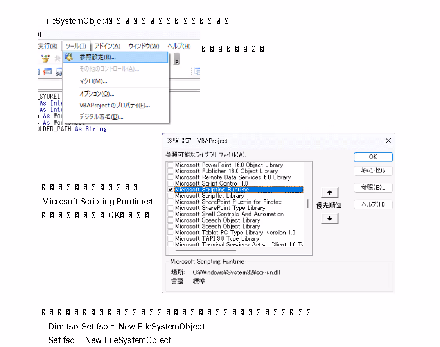The height and width of the screenshot is (347, 440).
Task: Click path text 'C:¥Windows¥System32¥scrrun.dll'
Action: pyautogui.click(x=236, y=272)
